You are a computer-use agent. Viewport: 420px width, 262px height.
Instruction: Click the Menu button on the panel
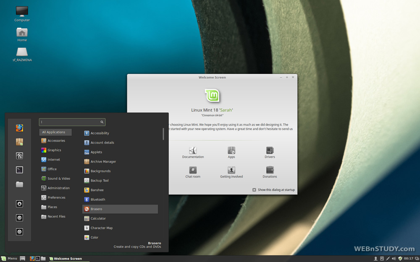click(9, 259)
